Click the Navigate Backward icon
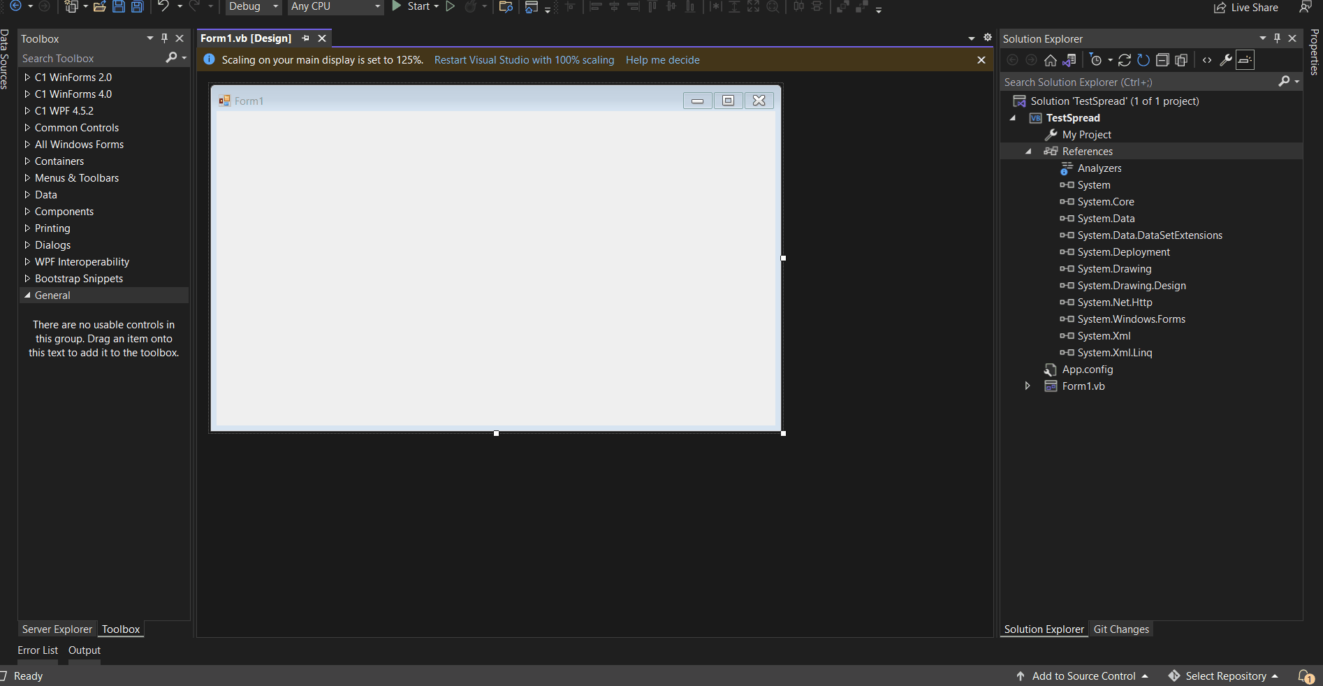Image resolution: width=1323 pixels, height=686 pixels. point(15,6)
